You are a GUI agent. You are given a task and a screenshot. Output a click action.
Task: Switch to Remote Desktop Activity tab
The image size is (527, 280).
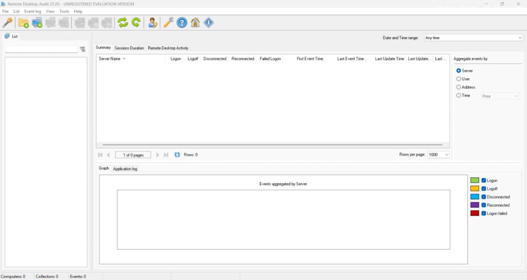coord(168,48)
